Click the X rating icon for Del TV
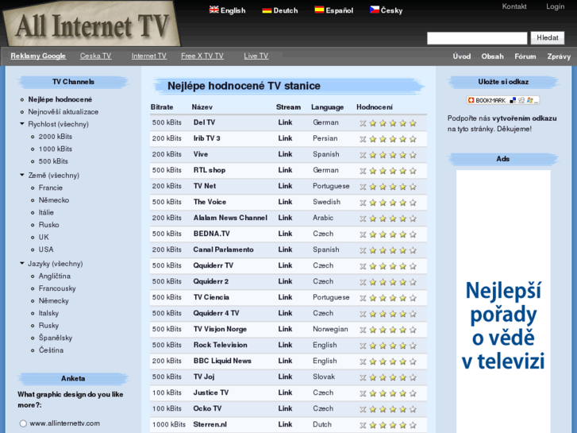 point(363,123)
